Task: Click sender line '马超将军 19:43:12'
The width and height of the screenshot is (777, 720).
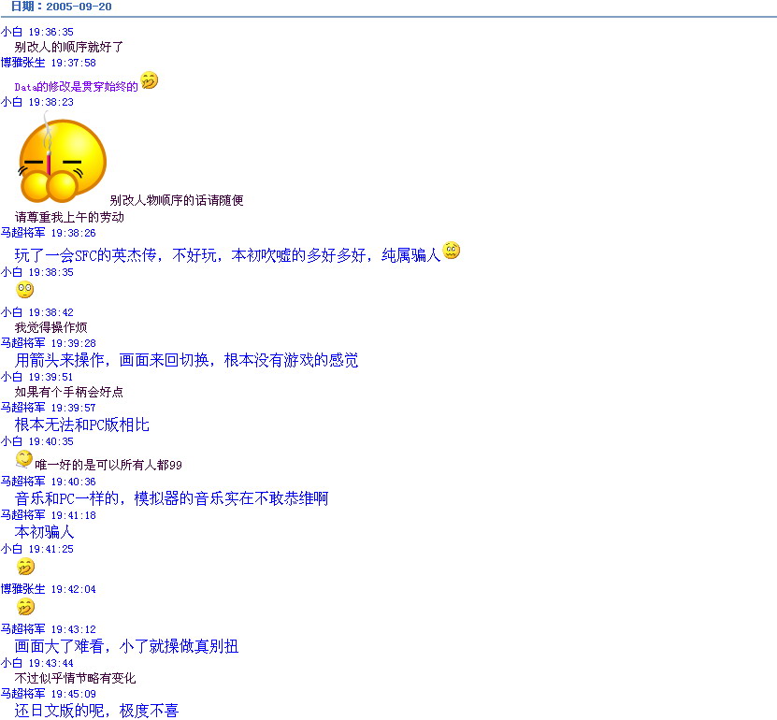Action: coord(49,629)
